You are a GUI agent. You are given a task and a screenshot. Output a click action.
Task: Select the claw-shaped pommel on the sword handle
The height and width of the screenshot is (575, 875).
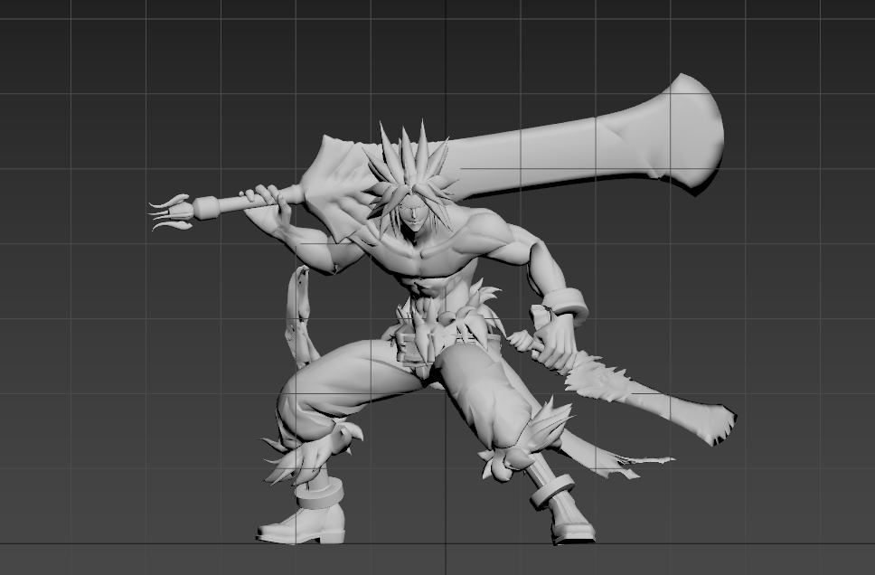(x=170, y=212)
